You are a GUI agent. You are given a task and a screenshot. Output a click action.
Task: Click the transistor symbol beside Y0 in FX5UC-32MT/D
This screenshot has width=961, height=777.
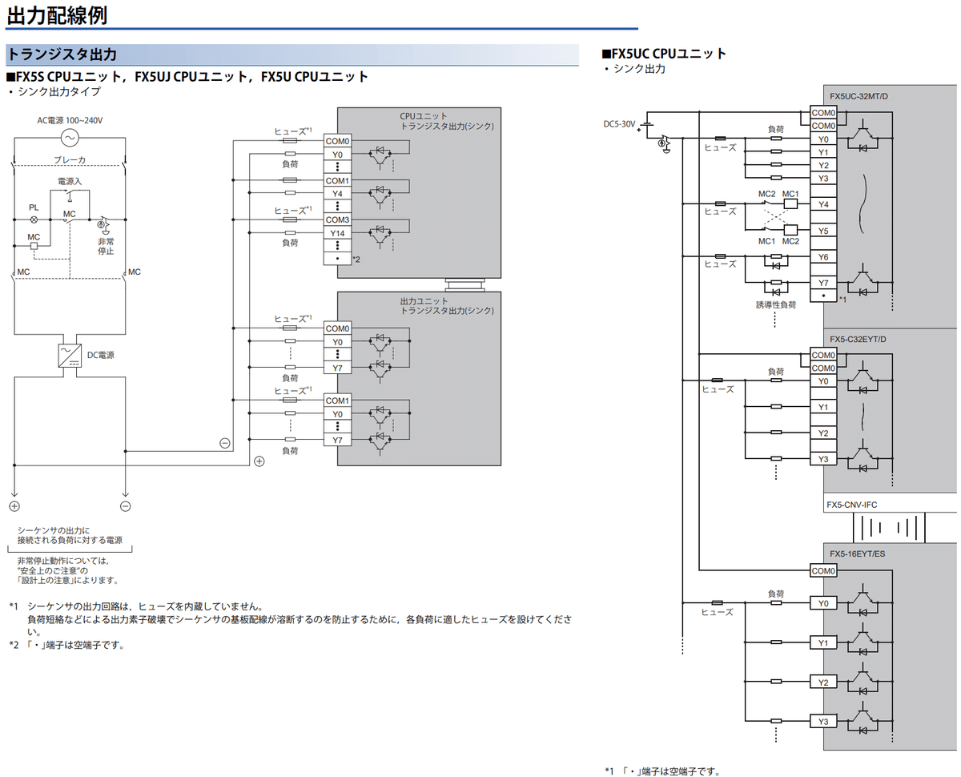(x=863, y=136)
